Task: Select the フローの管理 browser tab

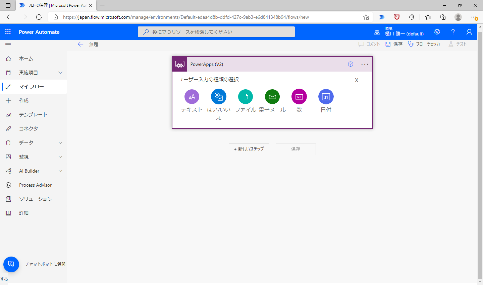Action: pos(56,5)
